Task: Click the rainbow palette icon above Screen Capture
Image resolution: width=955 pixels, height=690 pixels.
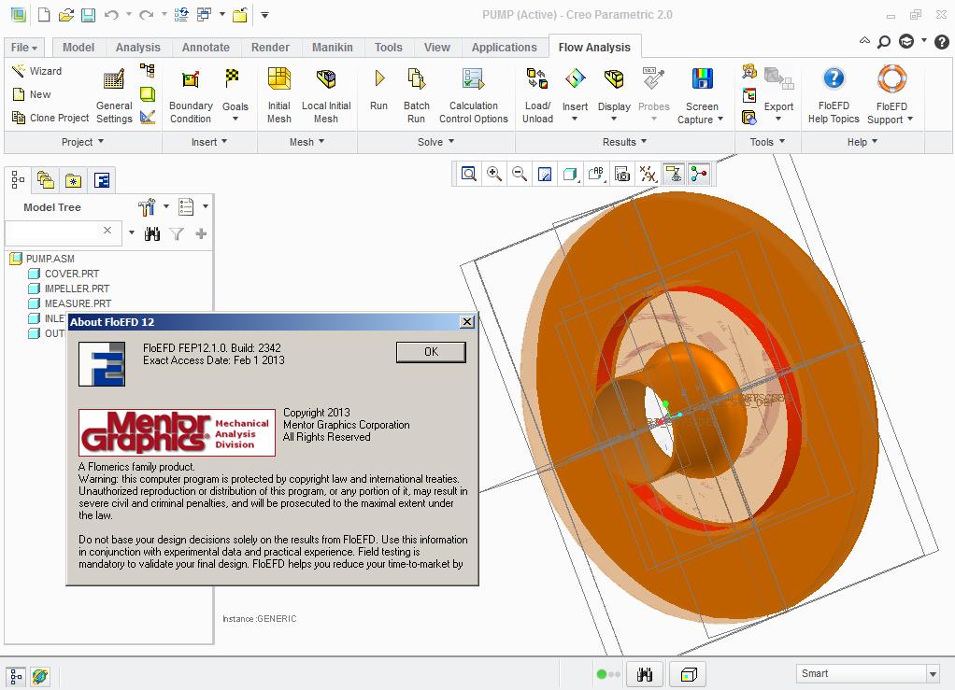Action: tap(700, 78)
